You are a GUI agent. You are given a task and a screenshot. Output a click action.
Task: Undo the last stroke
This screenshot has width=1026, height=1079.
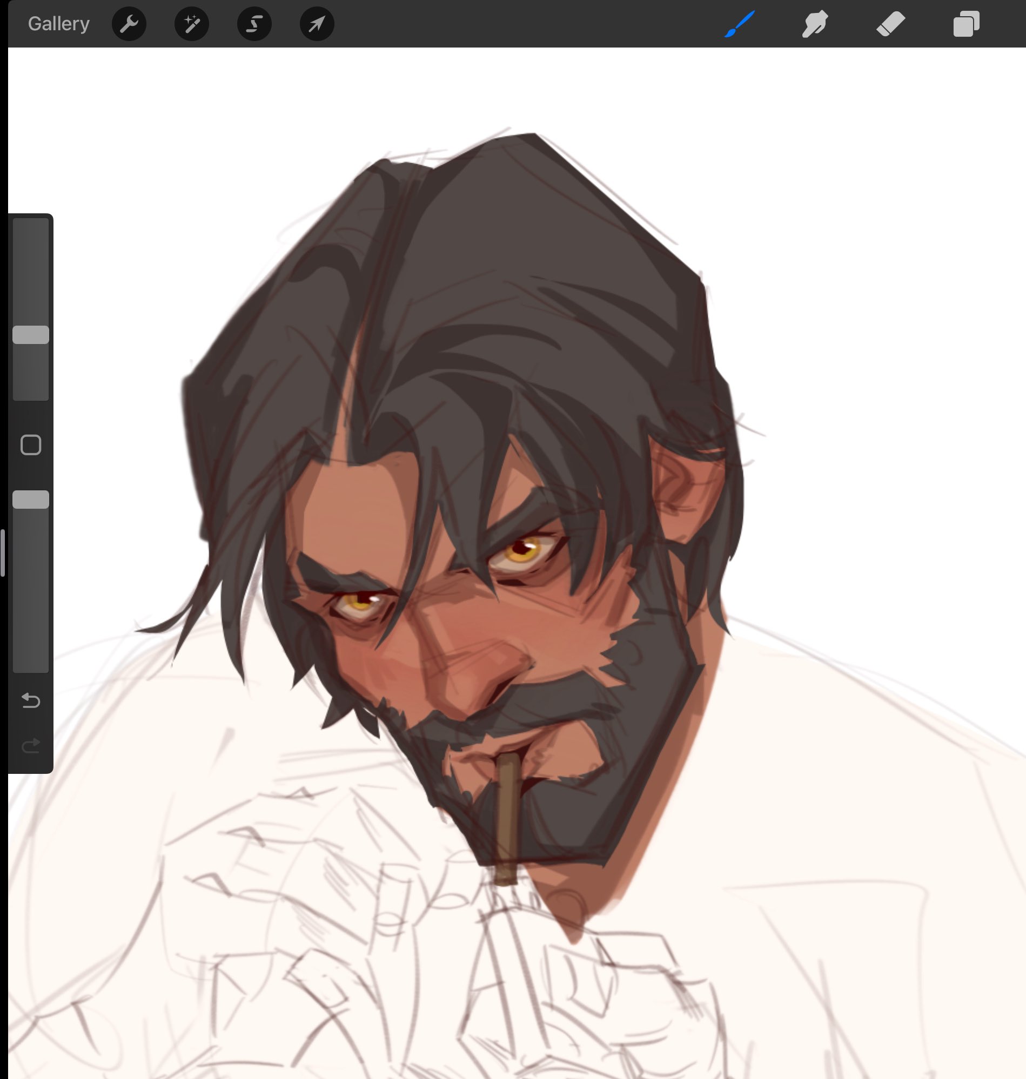coord(31,700)
